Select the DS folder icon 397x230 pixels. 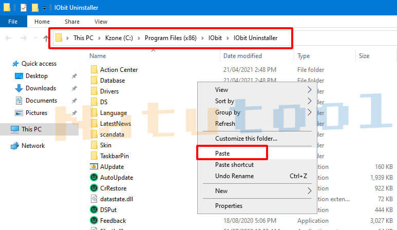tap(94, 102)
